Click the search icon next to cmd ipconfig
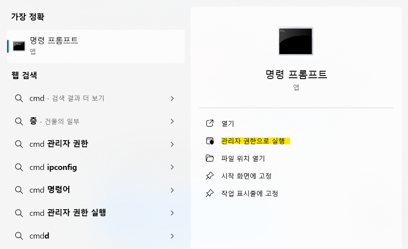Viewport: 408px width, 249px height. (19, 167)
